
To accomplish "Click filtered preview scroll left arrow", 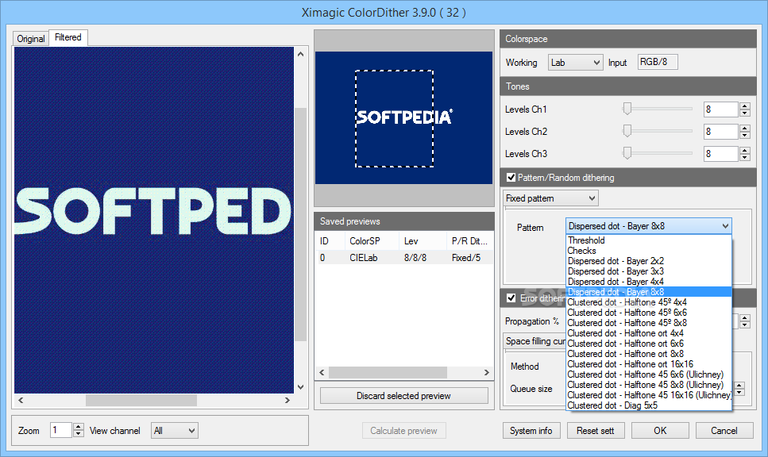I will coord(21,400).
